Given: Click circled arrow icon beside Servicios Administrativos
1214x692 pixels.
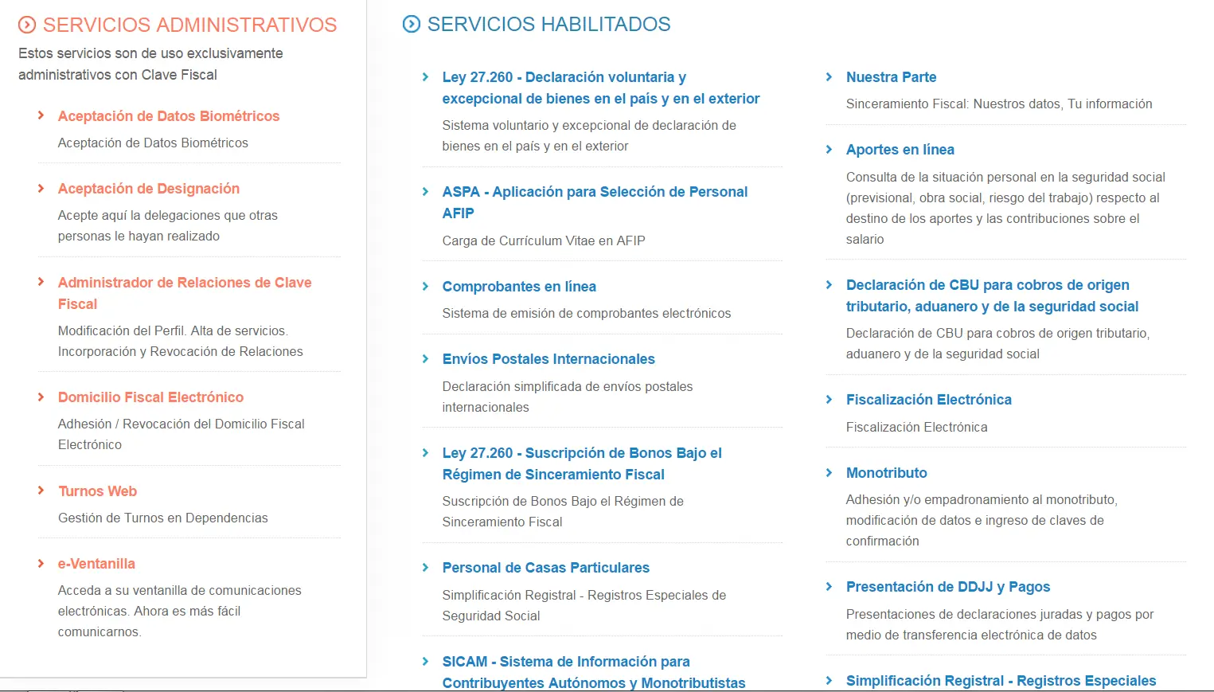Looking at the screenshot, I should [x=27, y=25].
